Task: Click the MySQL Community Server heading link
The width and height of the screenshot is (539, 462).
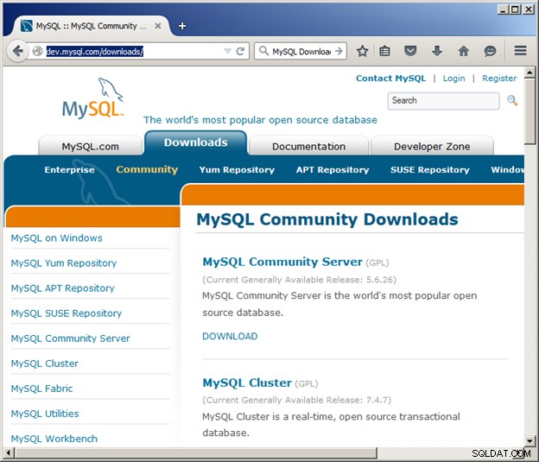Action: [282, 262]
